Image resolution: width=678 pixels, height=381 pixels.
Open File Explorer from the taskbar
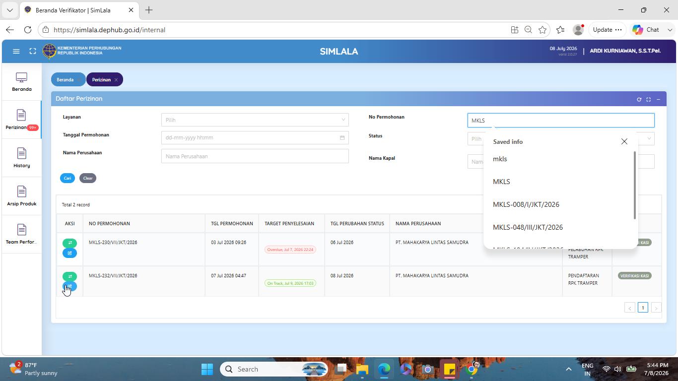(362, 369)
